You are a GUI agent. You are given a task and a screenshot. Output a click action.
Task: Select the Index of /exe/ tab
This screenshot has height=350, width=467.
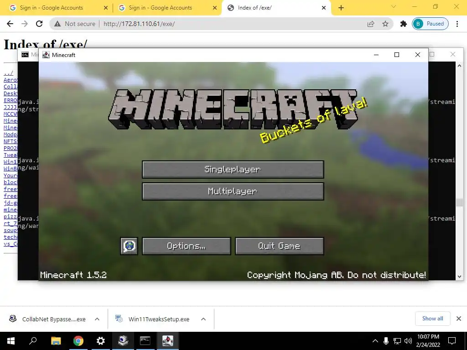[x=275, y=8]
